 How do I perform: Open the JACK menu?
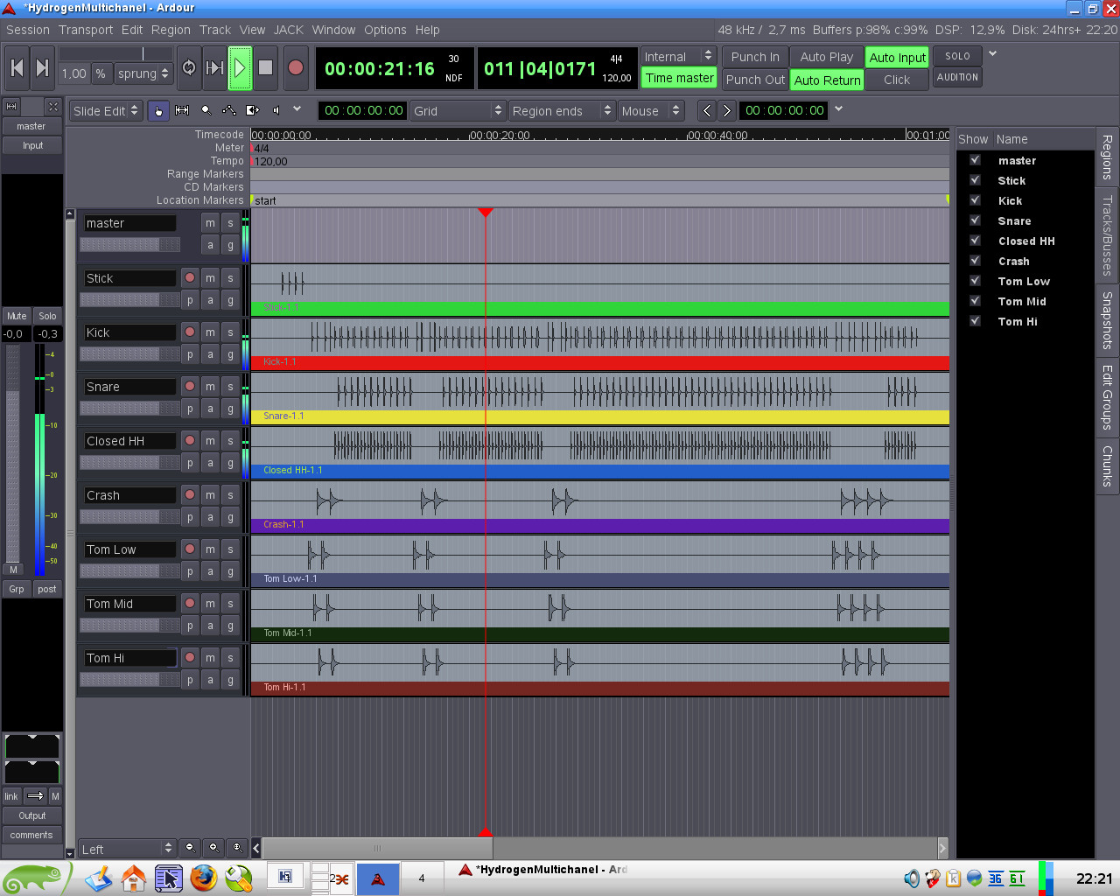[x=289, y=30]
